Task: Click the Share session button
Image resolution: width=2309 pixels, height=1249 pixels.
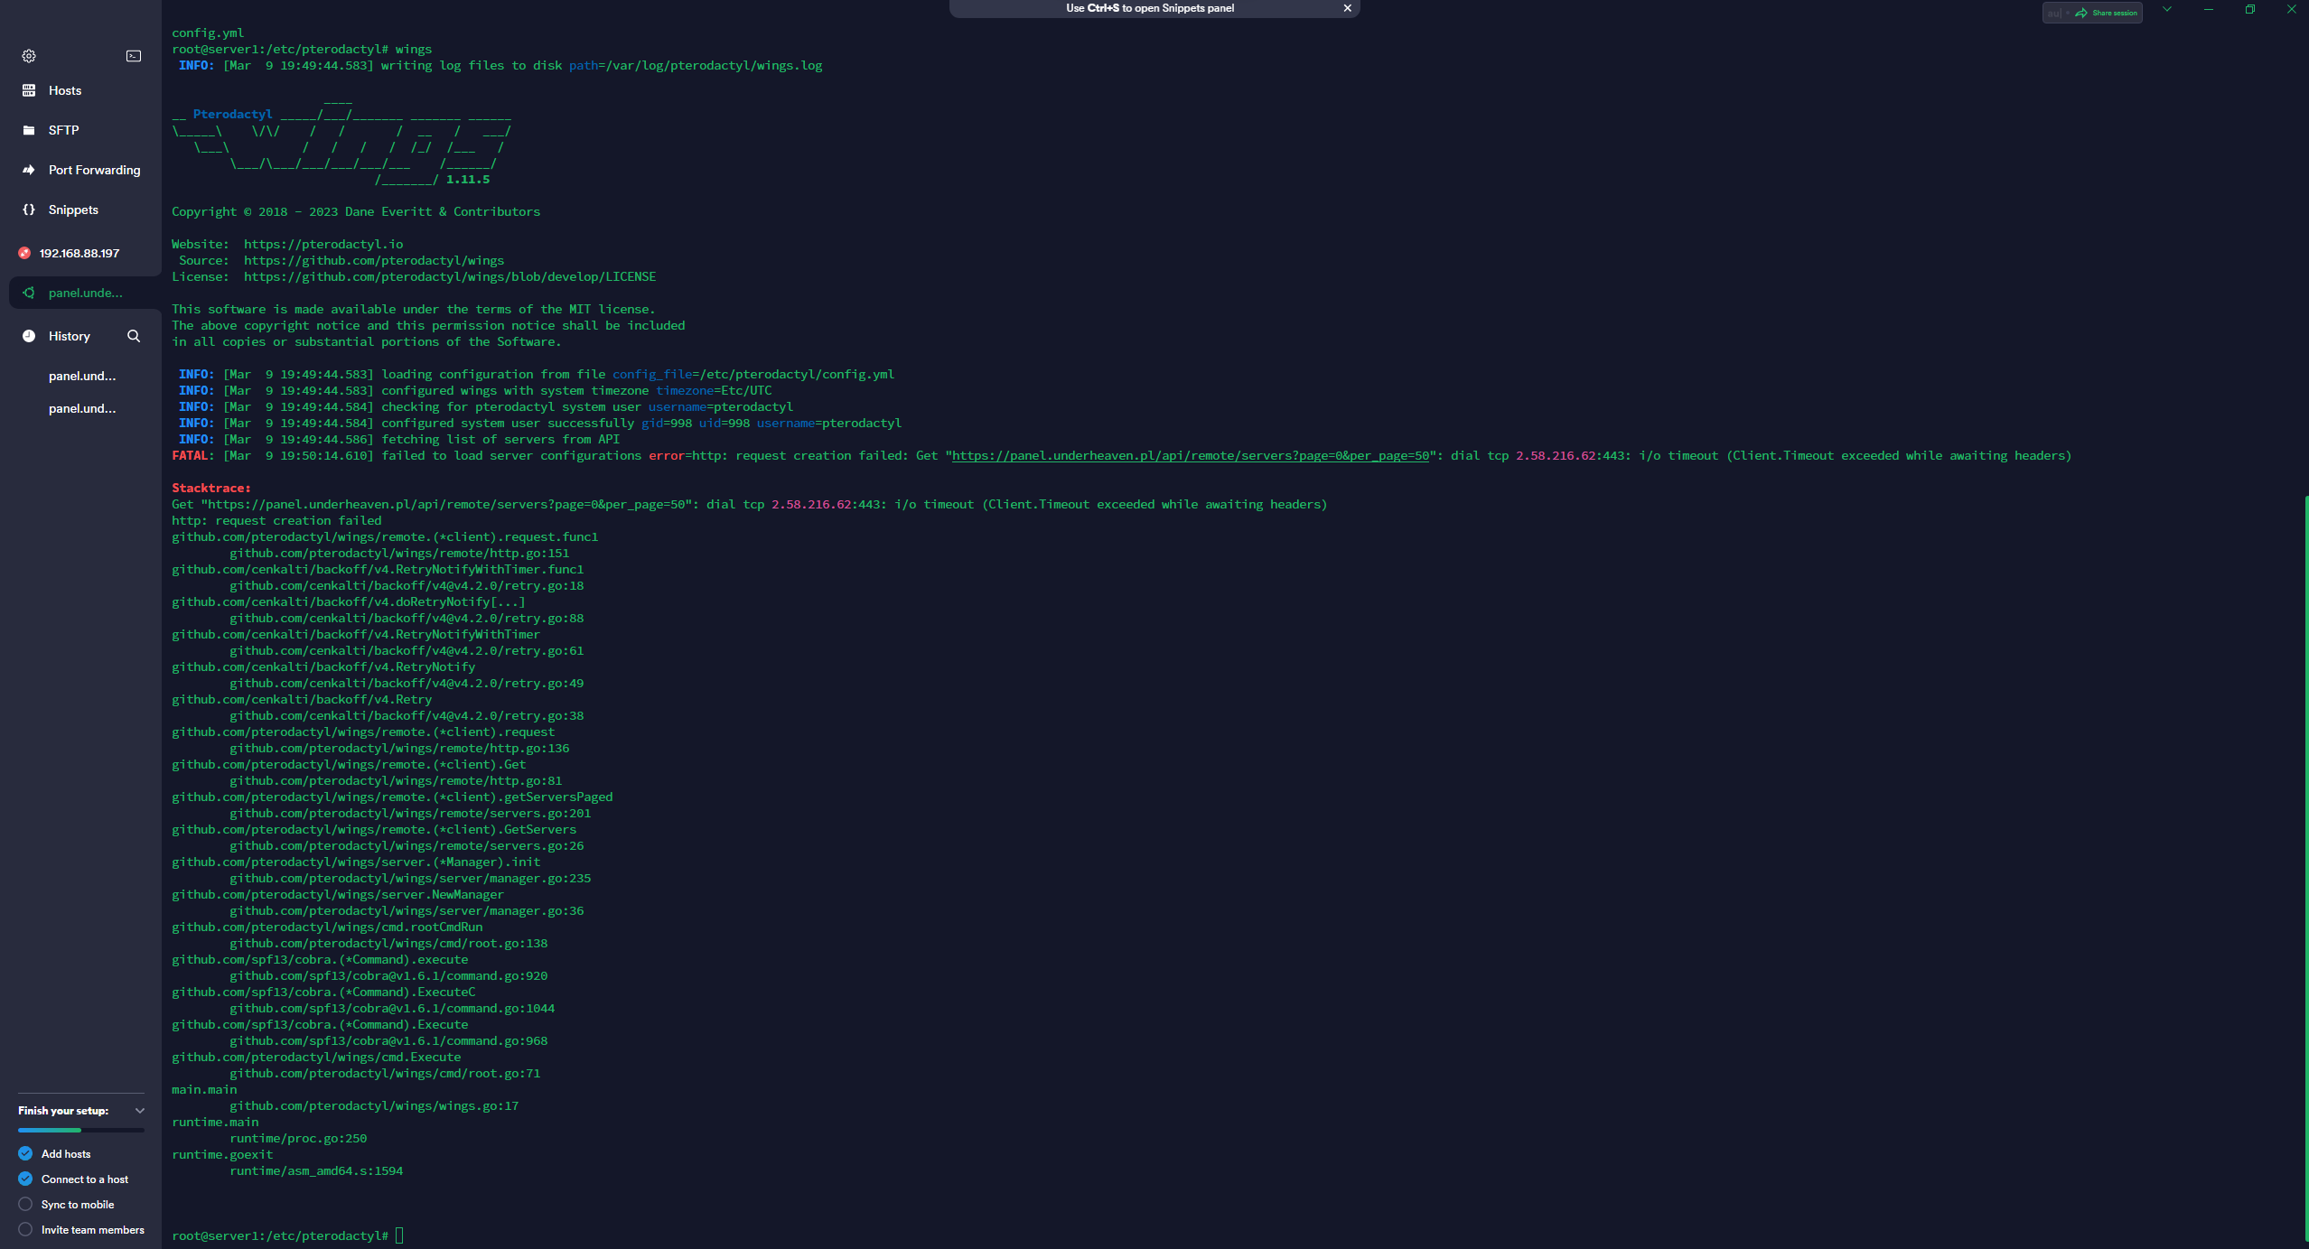Action: [2107, 13]
